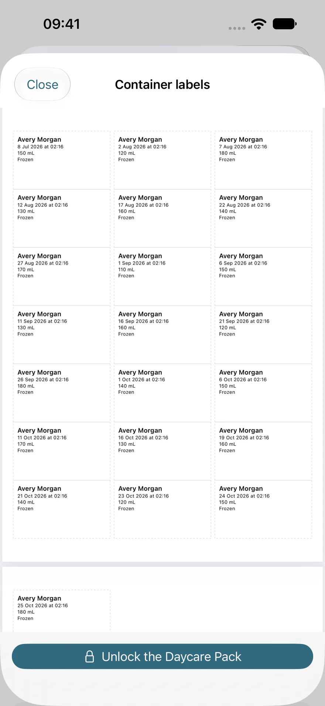This screenshot has height=706, width=325.
Task: Tap the Close button
Action: (42, 84)
